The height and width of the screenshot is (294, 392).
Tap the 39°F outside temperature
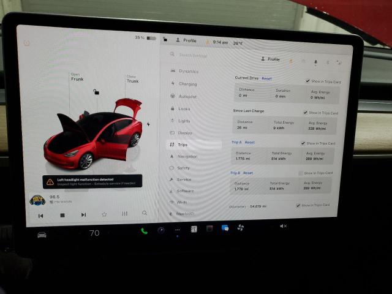pos(238,43)
